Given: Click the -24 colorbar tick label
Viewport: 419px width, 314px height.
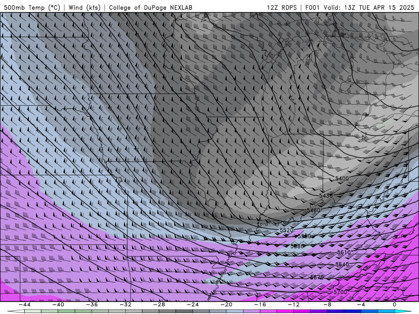Looking at the screenshot, I should [193, 305].
